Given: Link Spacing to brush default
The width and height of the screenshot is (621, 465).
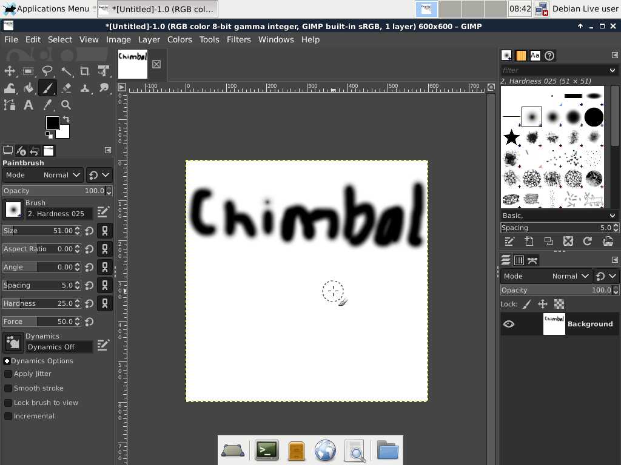Looking at the screenshot, I should point(105,286).
